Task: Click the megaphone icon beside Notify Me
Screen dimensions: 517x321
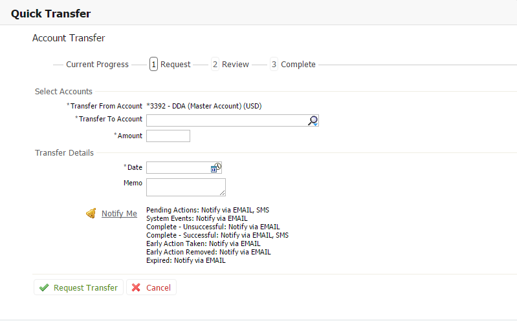Action: (91, 214)
